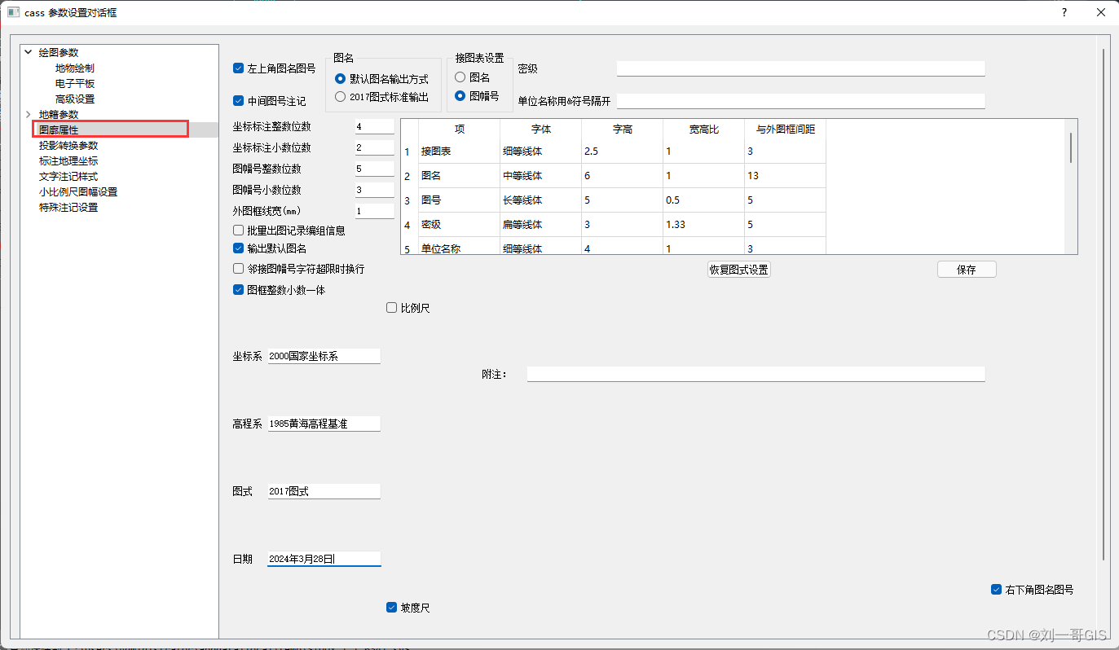The image size is (1119, 650).
Task: Disable the 坡度尺 checkbox
Action: tap(391, 607)
